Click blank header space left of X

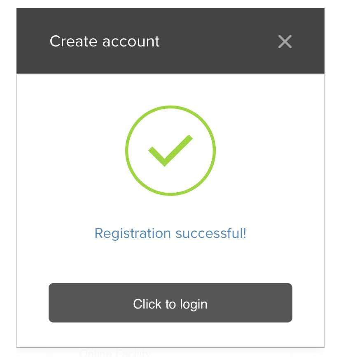217,41
